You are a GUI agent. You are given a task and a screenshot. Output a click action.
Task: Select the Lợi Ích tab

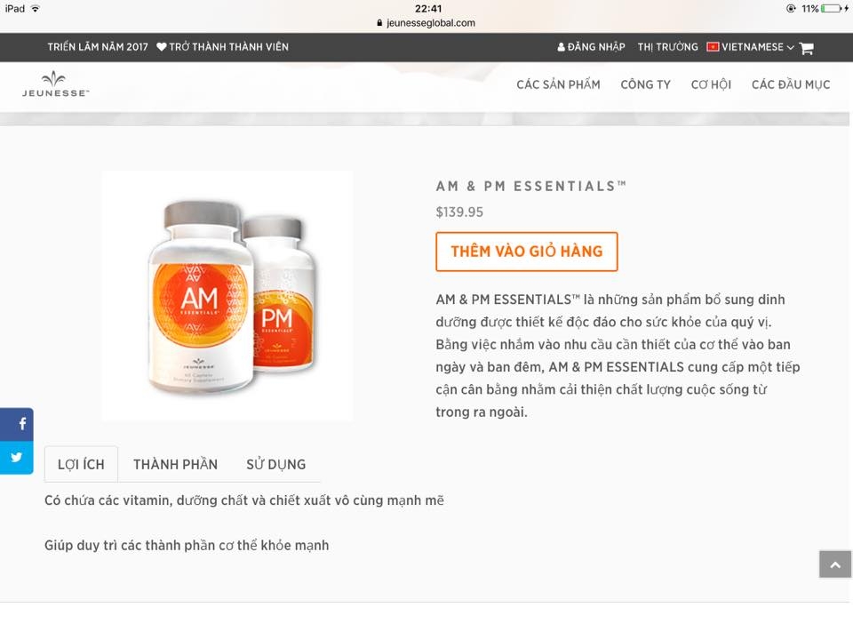(x=81, y=464)
